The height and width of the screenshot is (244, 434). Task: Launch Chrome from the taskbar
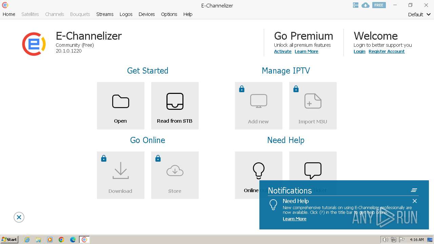click(61, 240)
